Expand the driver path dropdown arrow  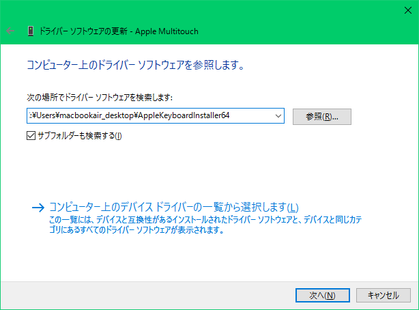[278, 116]
